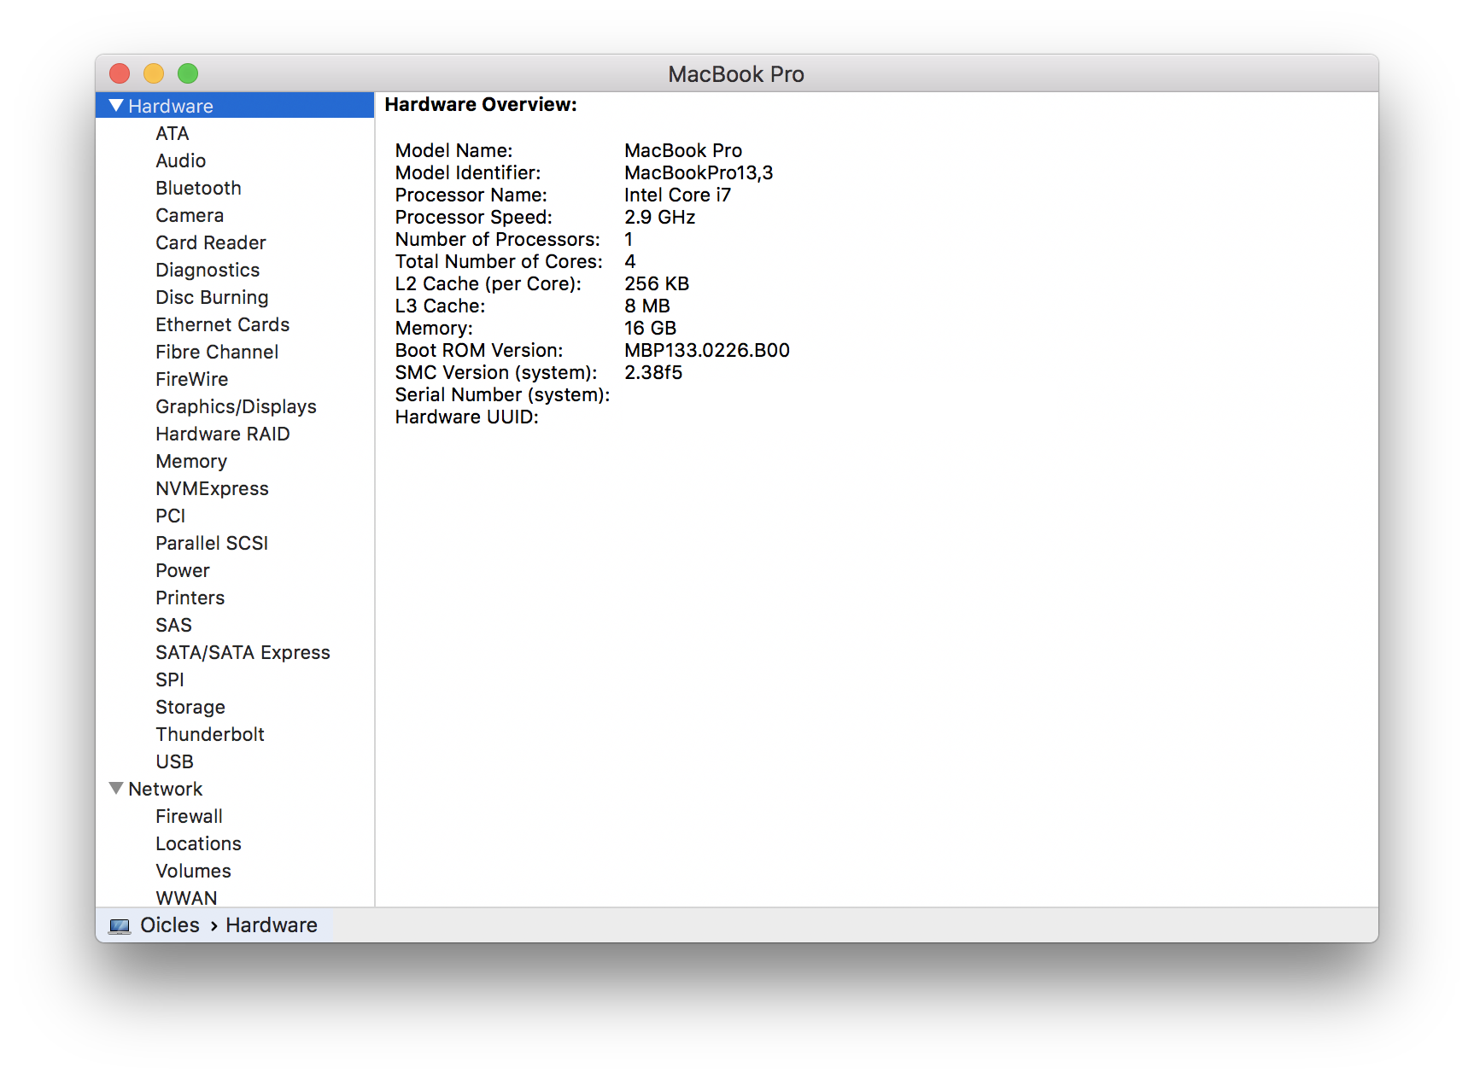Open the Fibre Channel section
Image resolution: width=1474 pixels, height=1079 pixels.
click(x=217, y=352)
